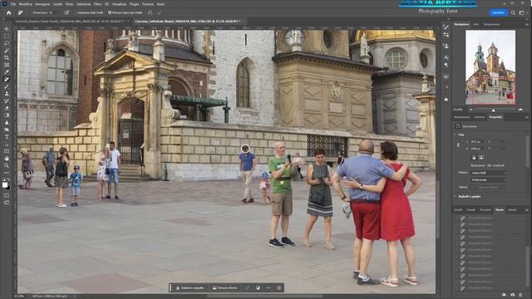Image resolution: width=532 pixels, height=299 pixels.
Task: Click the Navigator zoom slider handle
Action: 493,110
